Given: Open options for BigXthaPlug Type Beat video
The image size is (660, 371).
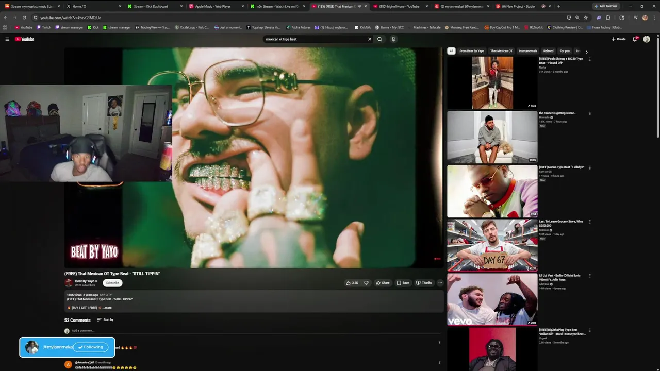Looking at the screenshot, I should pos(590,330).
